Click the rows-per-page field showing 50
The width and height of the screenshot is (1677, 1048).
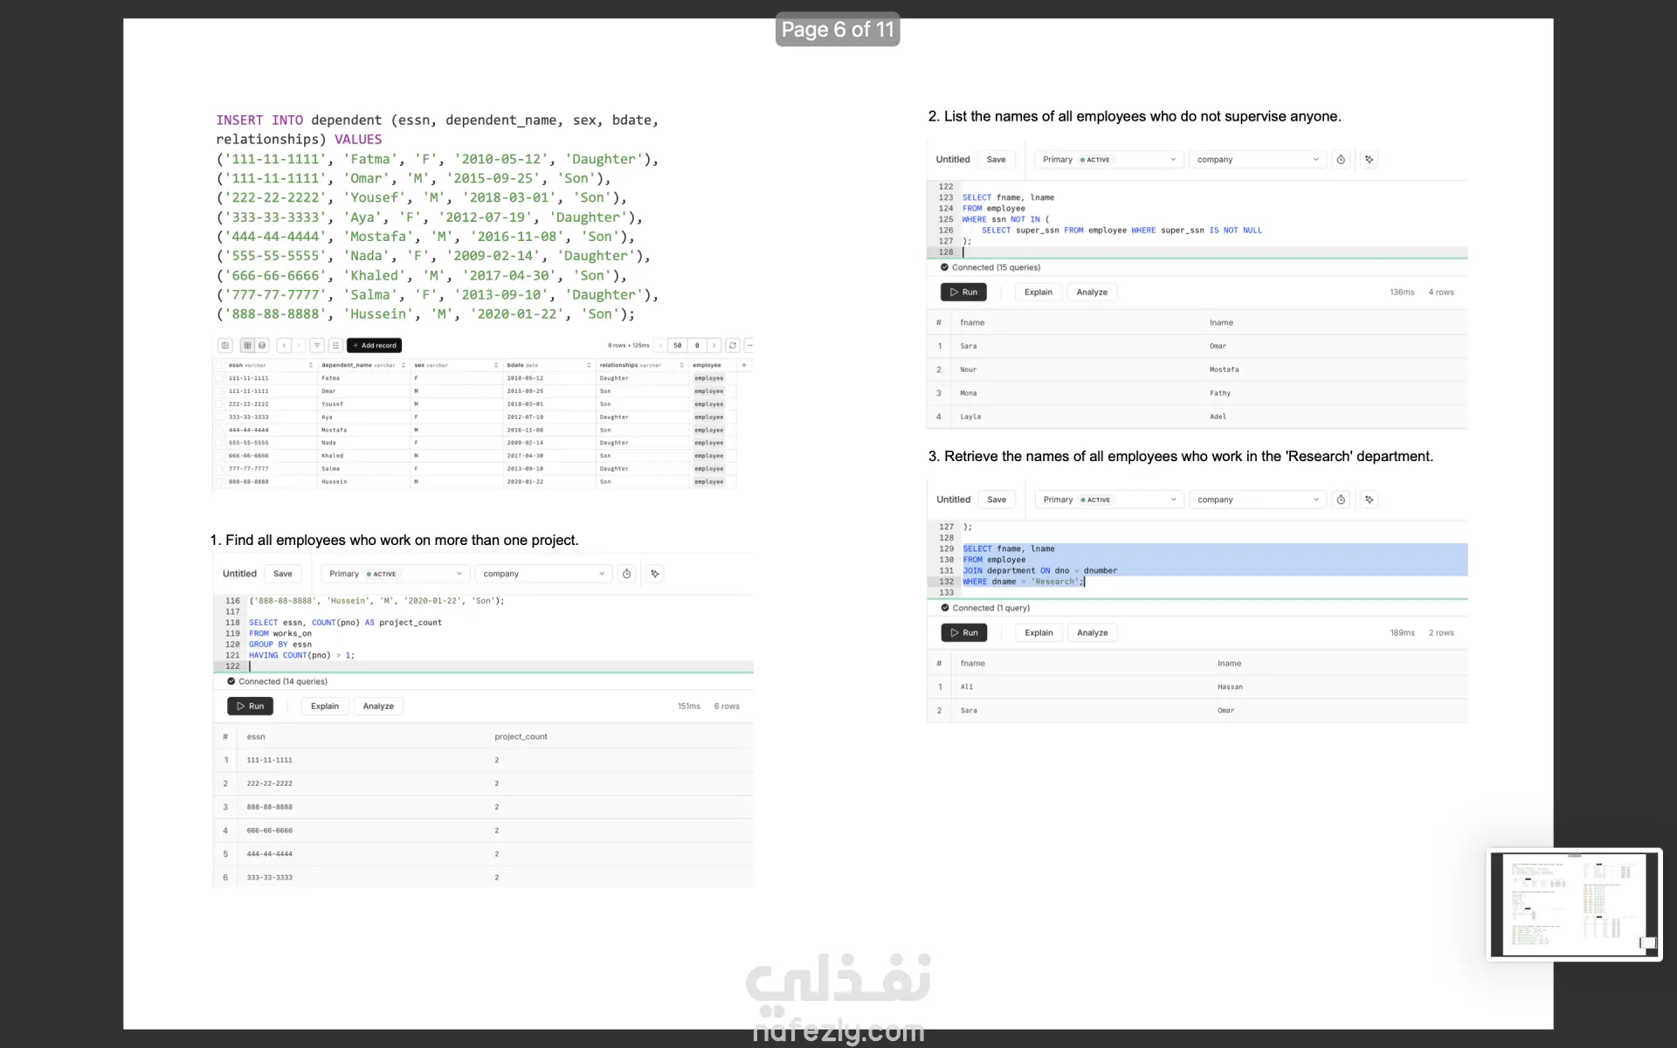(677, 345)
